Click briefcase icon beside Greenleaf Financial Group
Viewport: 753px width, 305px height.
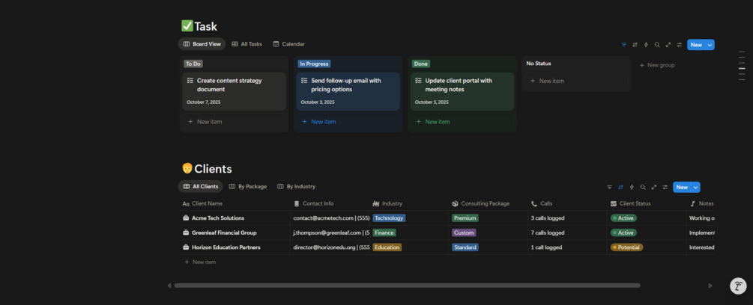[186, 232]
